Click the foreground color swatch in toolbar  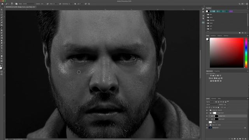1,68
